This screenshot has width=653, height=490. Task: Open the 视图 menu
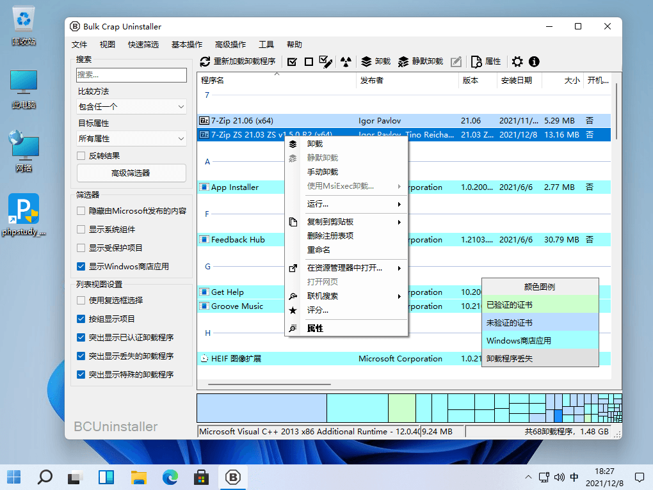(x=108, y=45)
